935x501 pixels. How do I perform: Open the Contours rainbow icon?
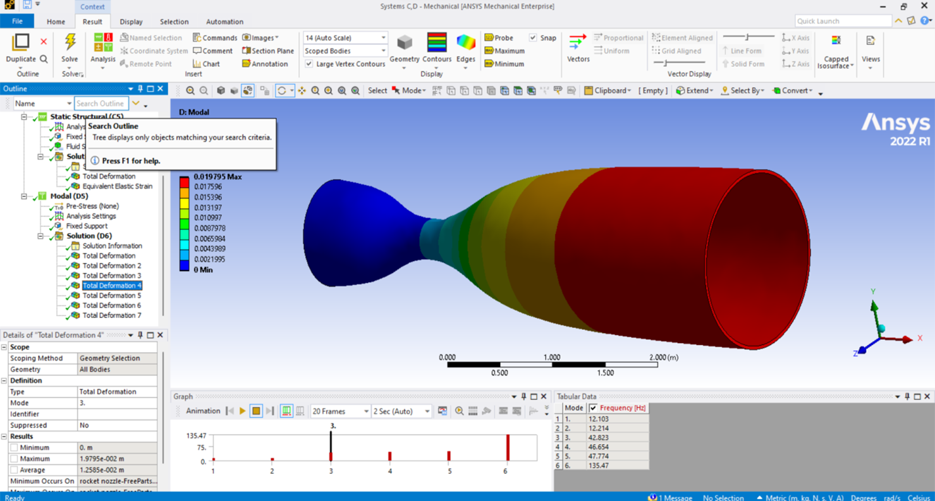coord(437,43)
